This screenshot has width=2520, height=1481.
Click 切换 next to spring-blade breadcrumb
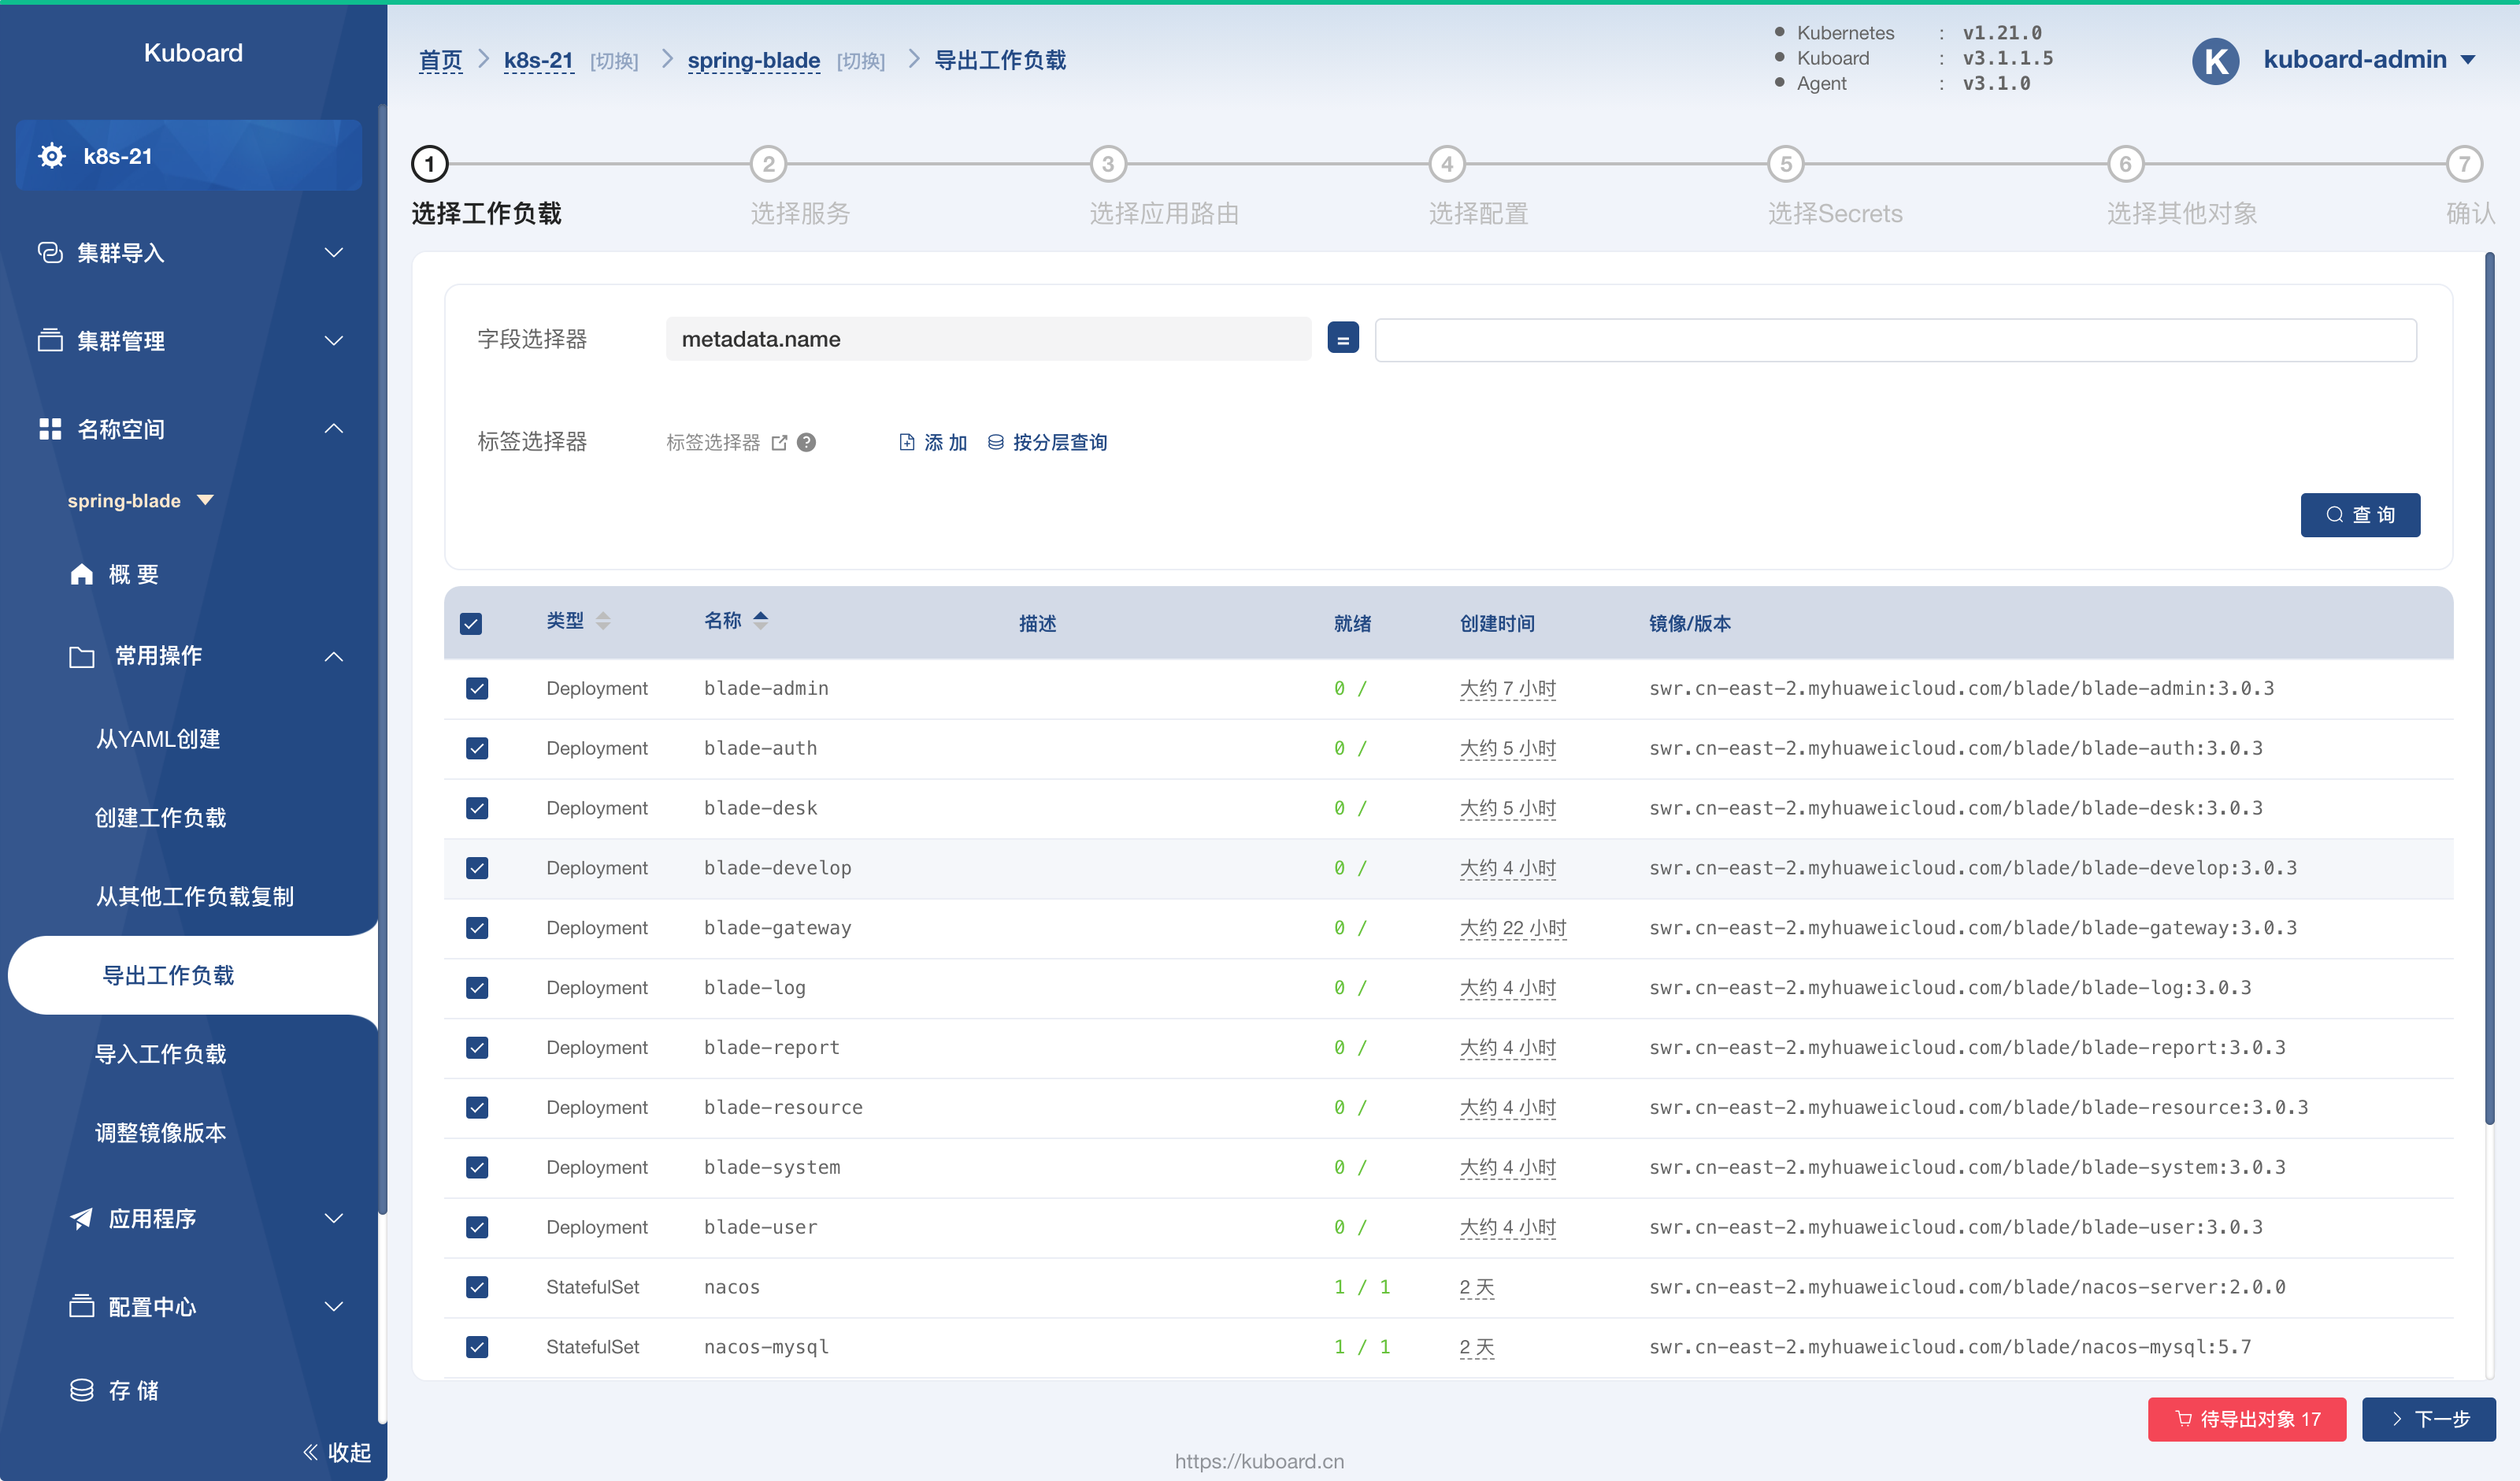click(x=860, y=61)
